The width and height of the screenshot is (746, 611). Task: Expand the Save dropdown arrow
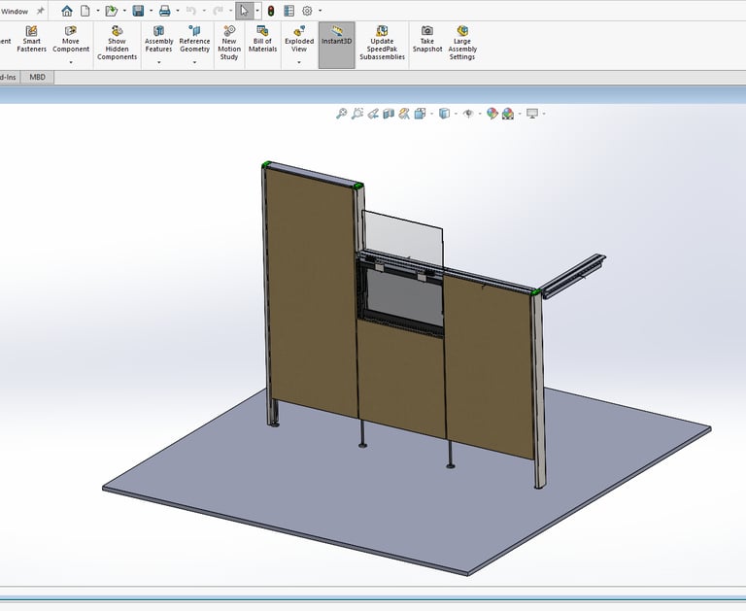pos(152,11)
